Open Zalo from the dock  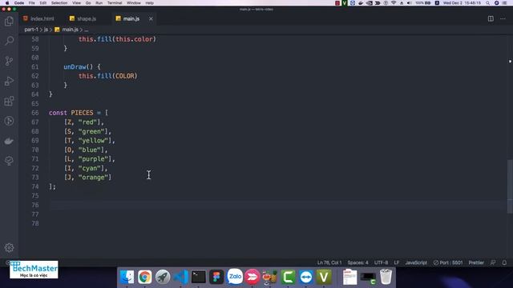(235, 277)
